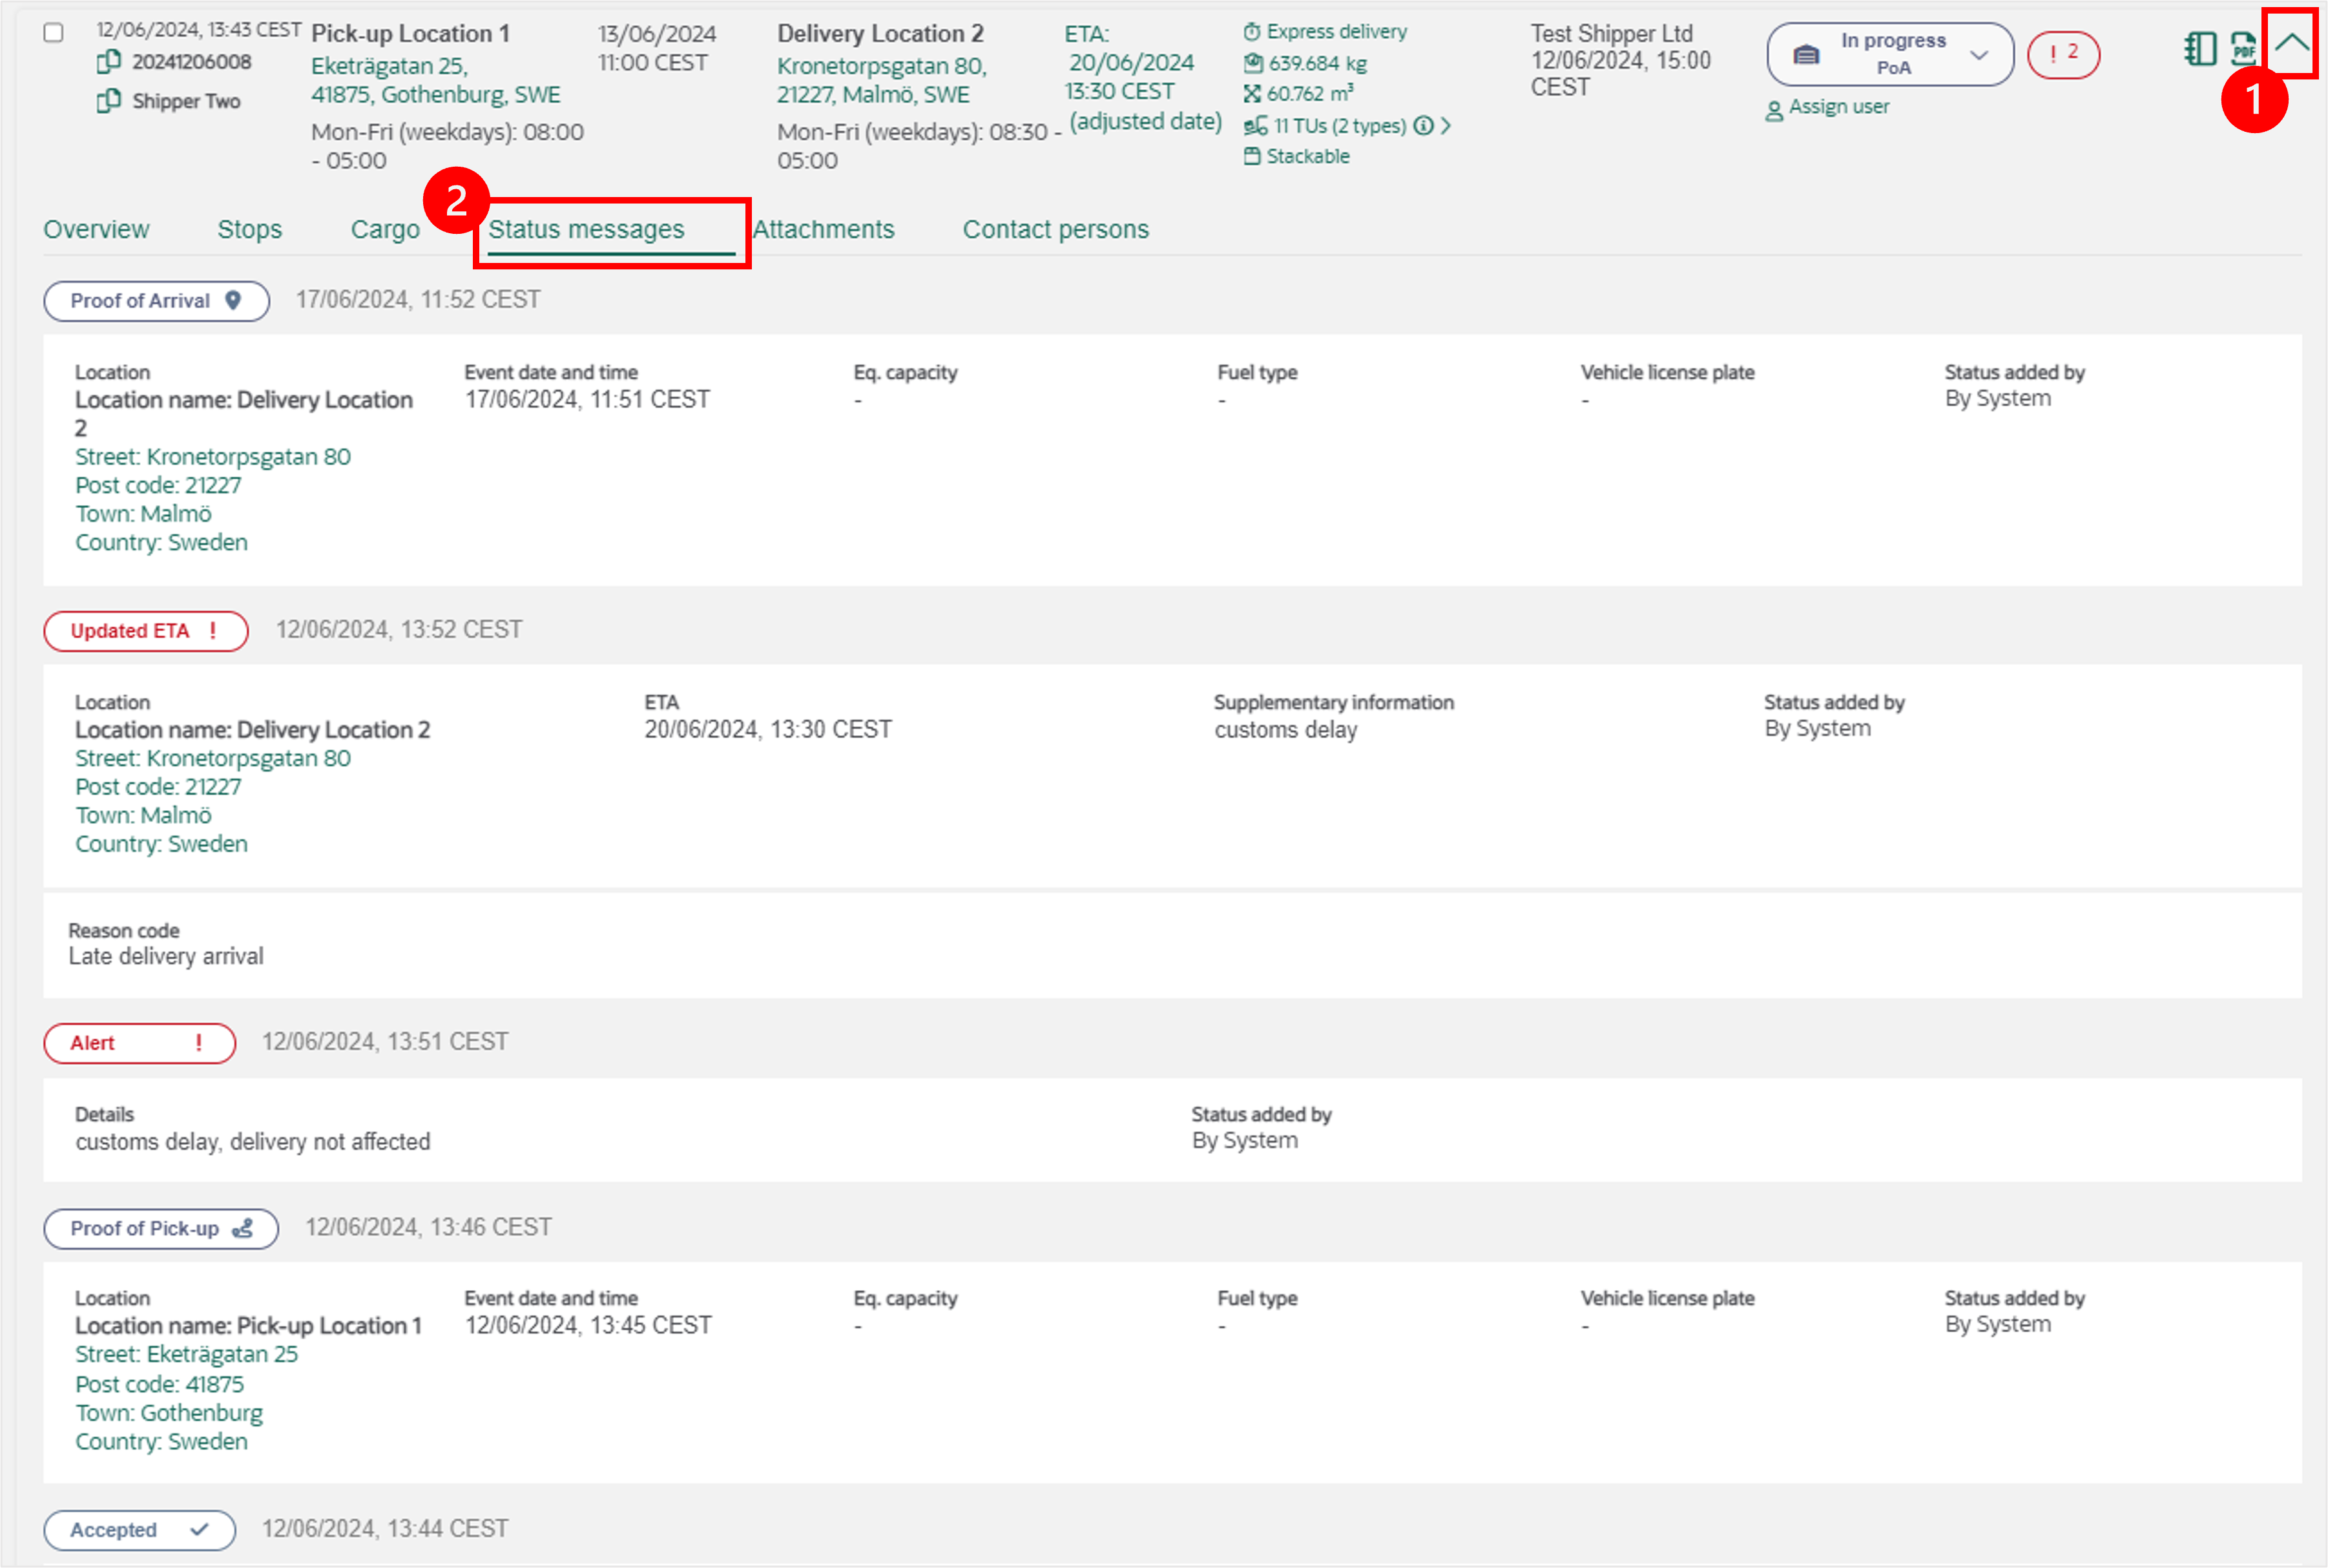The height and width of the screenshot is (1568, 2328).
Task: Click pick-up address Eketrägatan 25, 41875 Gothenburg
Action: 436,80
